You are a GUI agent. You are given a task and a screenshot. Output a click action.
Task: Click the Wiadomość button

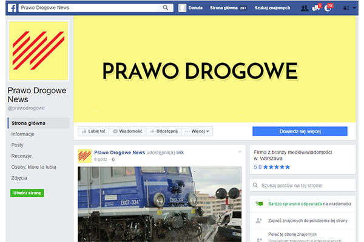tap(127, 131)
